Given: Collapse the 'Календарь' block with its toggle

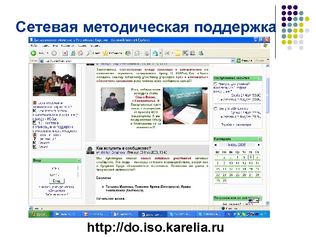Looking at the screenshot, I should (x=260, y=139).
